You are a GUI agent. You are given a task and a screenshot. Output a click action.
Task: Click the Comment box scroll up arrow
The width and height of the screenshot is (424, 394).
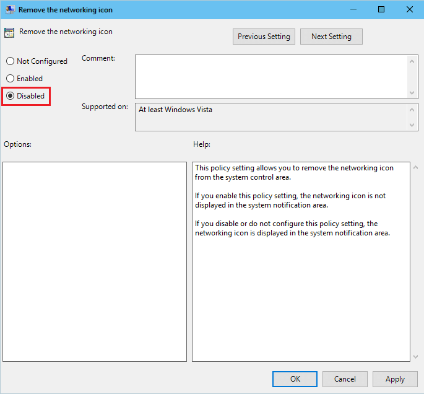(x=413, y=61)
